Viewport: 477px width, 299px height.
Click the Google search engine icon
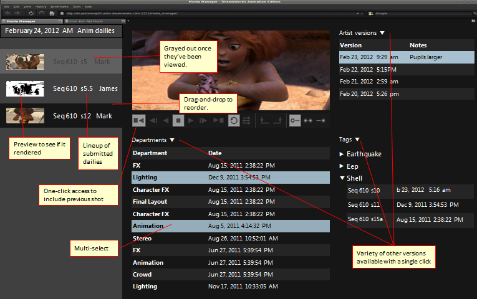(x=370, y=13)
